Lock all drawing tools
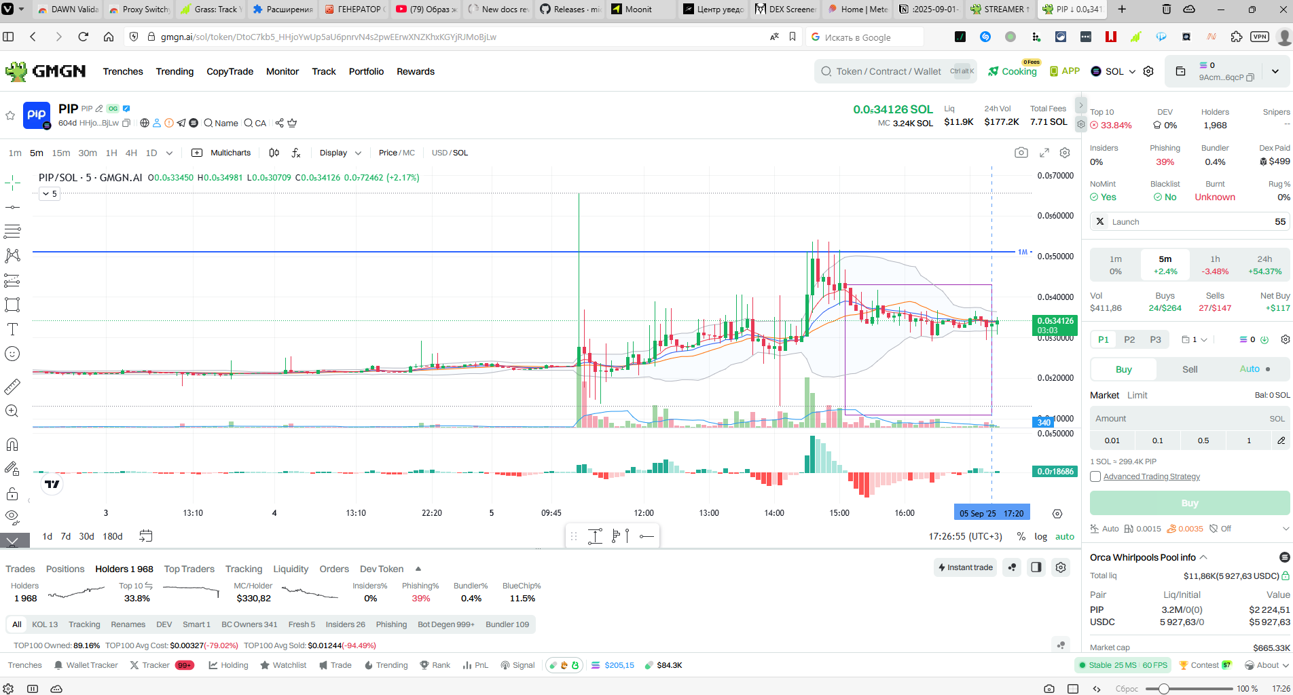The height and width of the screenshot is (695, 1293). click(x=12, y=493)
